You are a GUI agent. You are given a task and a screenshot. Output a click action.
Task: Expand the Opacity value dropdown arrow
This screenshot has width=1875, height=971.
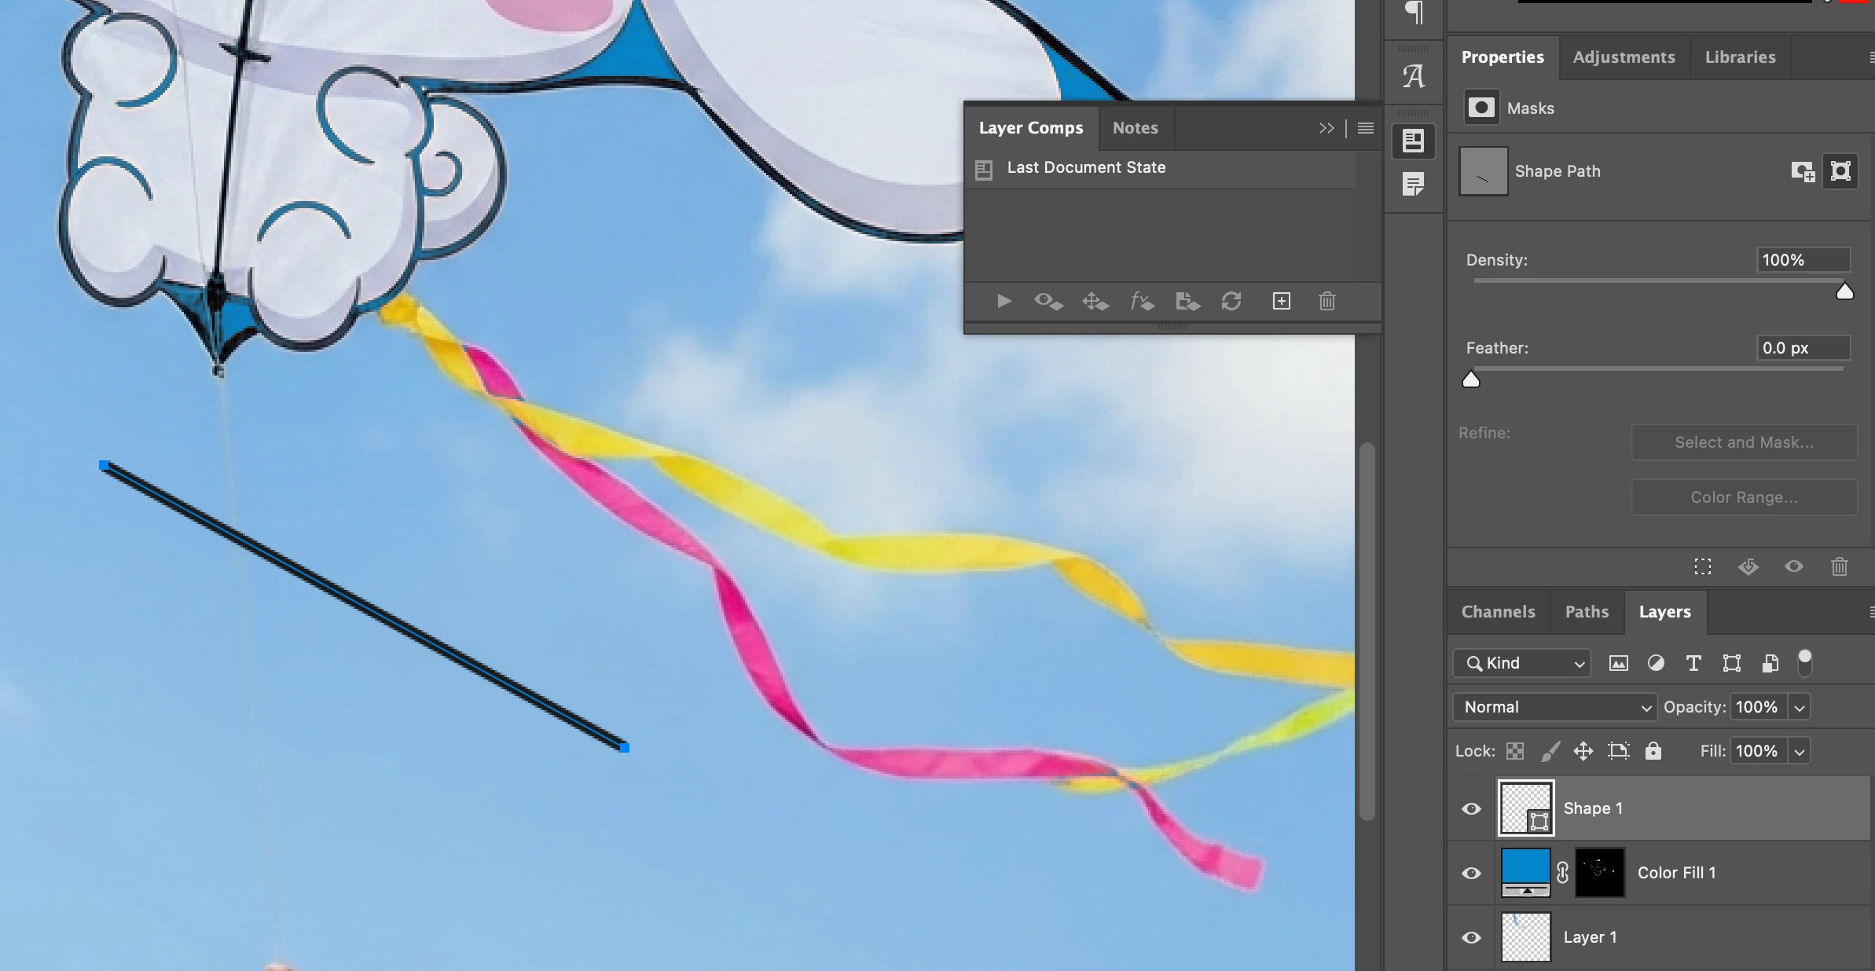point(1799,708)
